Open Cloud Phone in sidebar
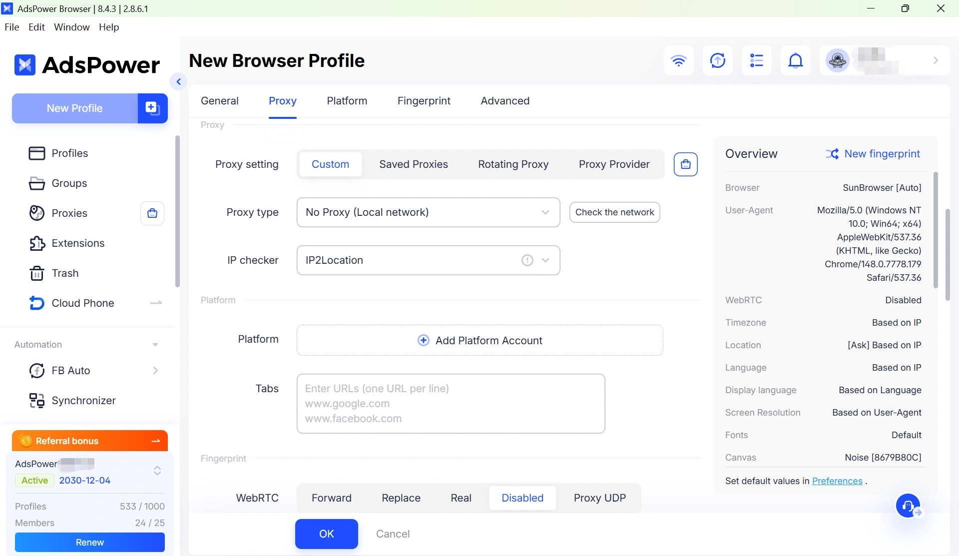 [x=82, y=303]
